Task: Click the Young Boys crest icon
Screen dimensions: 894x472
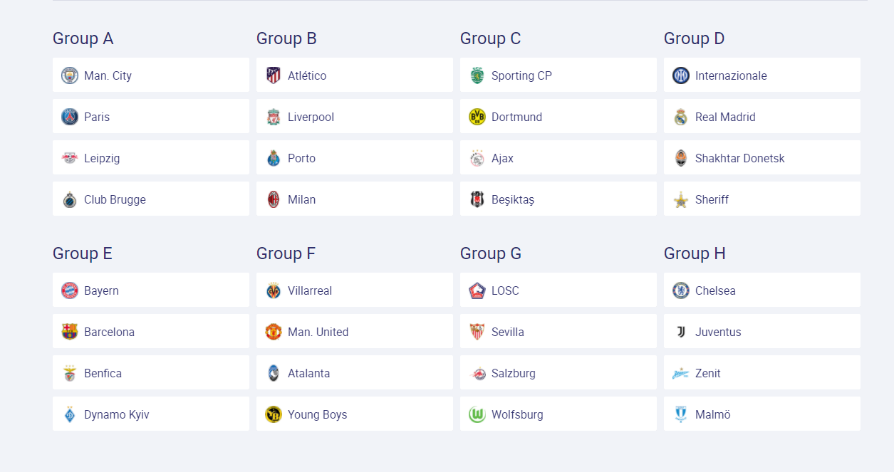Action: point(274,414)
